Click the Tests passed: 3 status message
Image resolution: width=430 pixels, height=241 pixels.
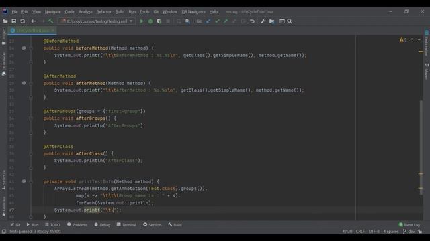click(x=35, y=232)
